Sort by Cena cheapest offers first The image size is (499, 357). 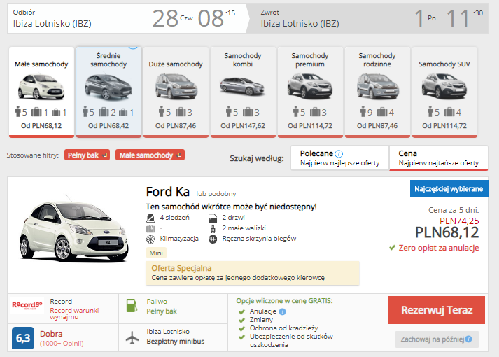point(439,157)
